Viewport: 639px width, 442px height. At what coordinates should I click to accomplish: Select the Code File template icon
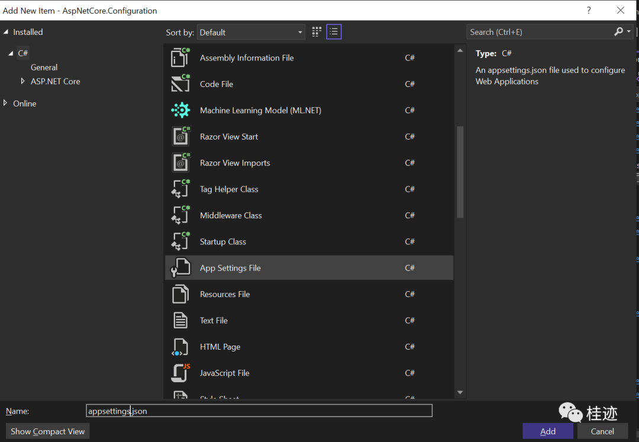click(x=180, y=83)
